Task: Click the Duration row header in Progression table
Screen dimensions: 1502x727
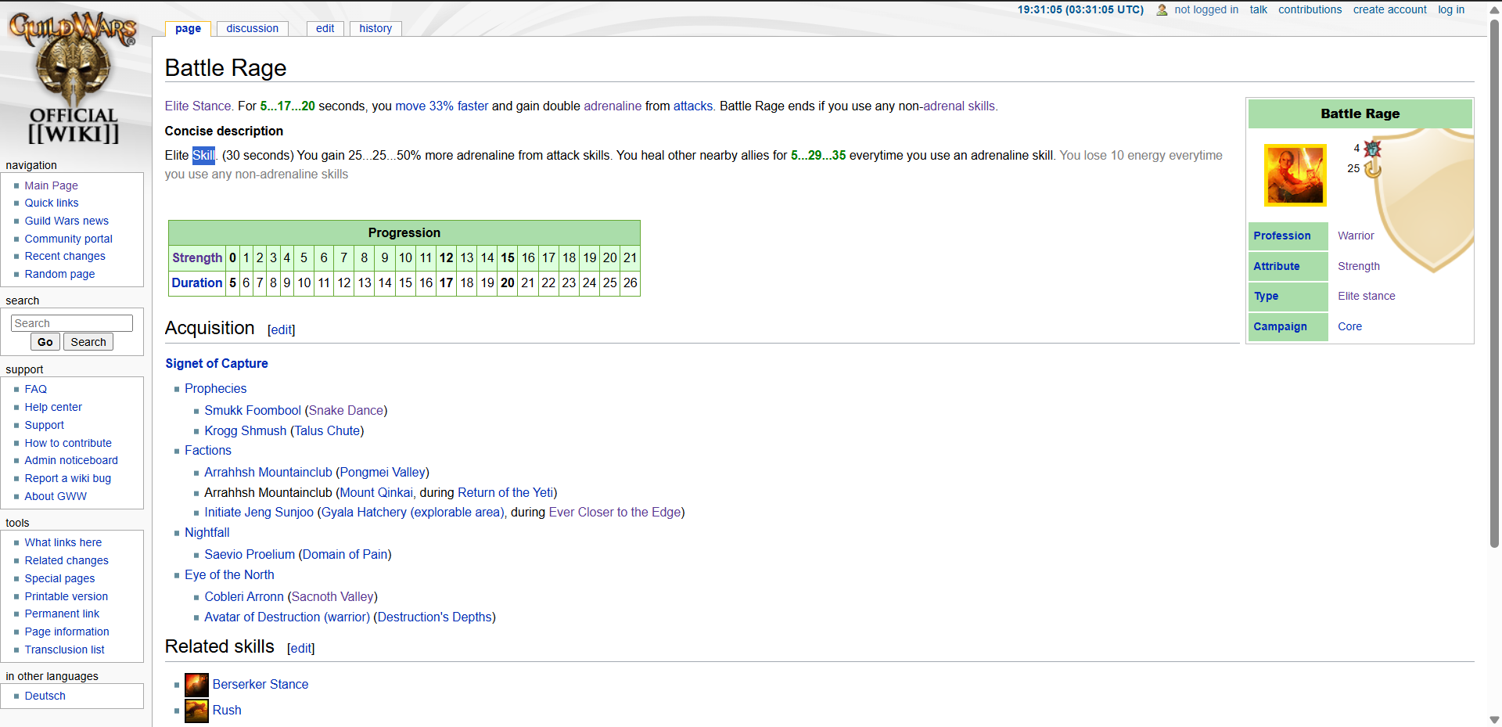Action: pyautogui.click(x=197, y=283)
